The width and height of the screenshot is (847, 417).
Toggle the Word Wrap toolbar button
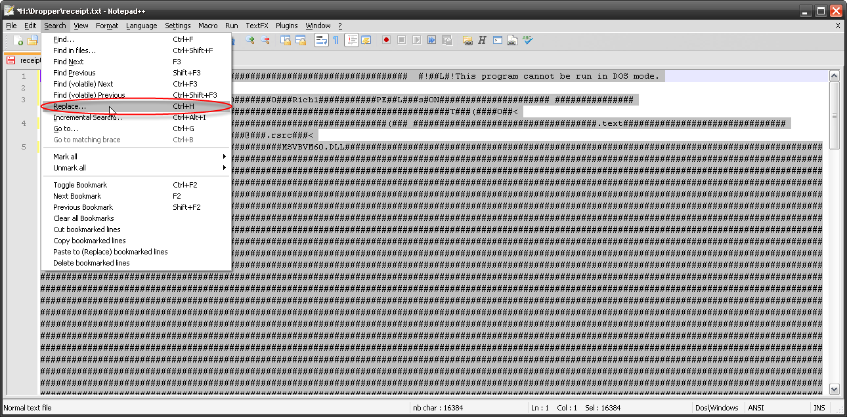(321, 40)
